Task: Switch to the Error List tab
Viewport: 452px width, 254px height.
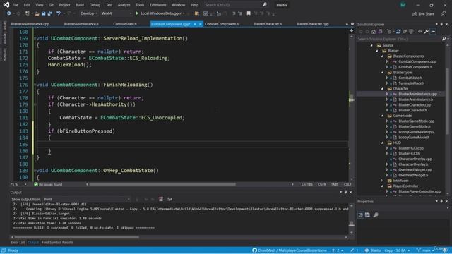Action: 18,243
